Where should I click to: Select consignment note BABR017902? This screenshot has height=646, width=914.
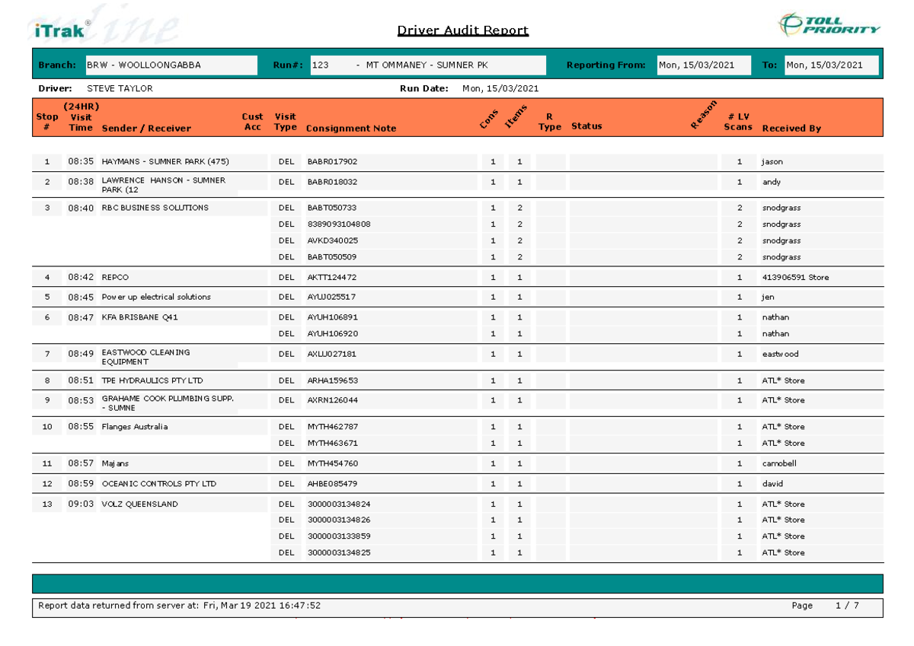point(332,162)
